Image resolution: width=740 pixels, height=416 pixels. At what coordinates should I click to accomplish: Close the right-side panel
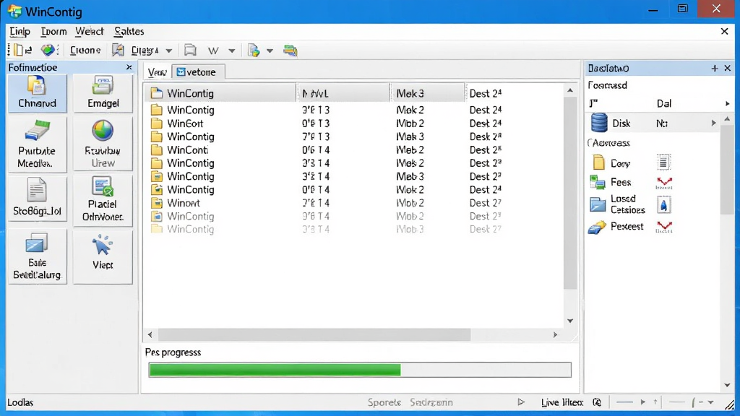727,69
